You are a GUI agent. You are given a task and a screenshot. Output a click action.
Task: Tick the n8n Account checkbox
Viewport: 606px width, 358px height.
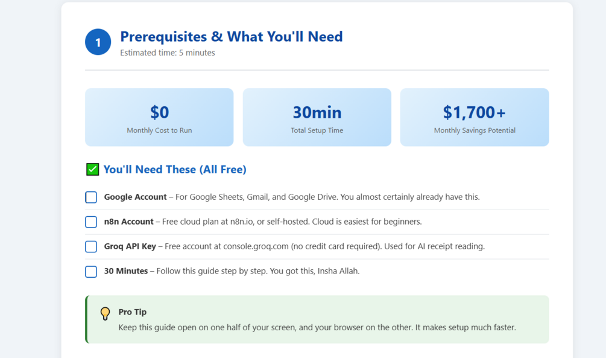(x=91, y=222)
